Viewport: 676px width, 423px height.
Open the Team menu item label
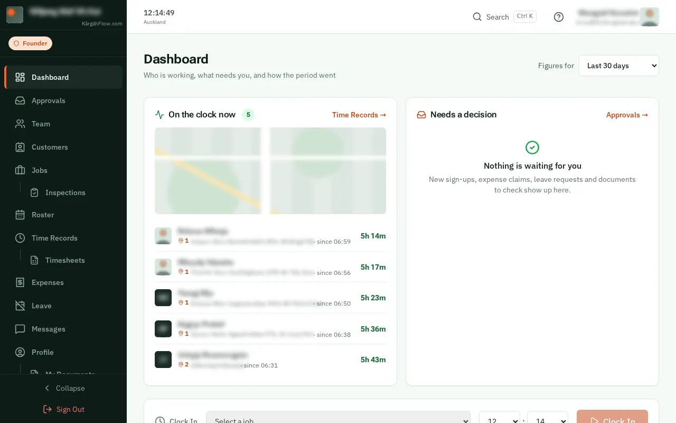click(41, 124)
